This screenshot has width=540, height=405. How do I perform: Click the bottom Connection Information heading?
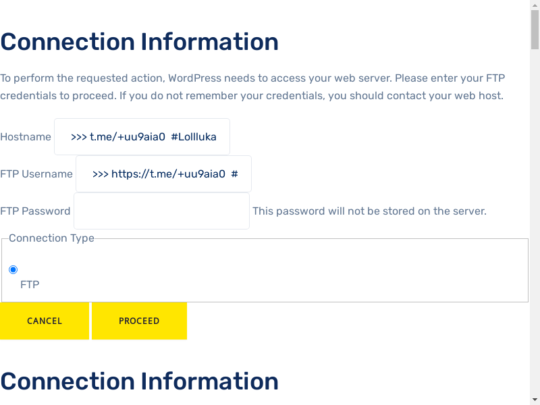click(139, 381)
